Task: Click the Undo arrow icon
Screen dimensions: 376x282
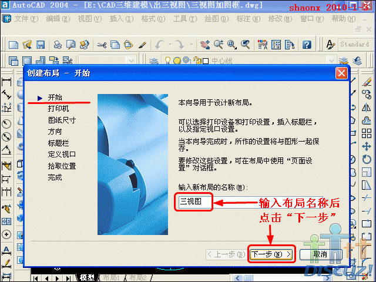Action: [160, 45]
